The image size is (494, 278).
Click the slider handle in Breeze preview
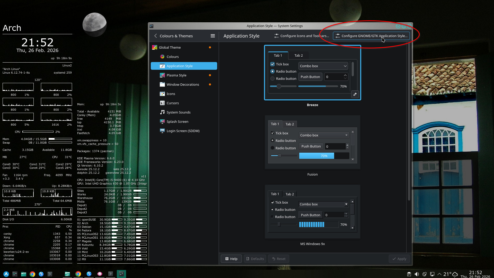279,86
